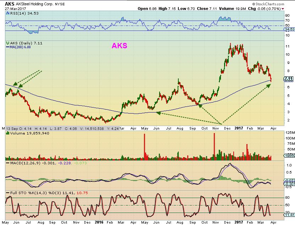The width and height of the screenshot is (295, 225).
Task: Click the 13 Sep date in data tooltip
Action: [x=12, y=128]
